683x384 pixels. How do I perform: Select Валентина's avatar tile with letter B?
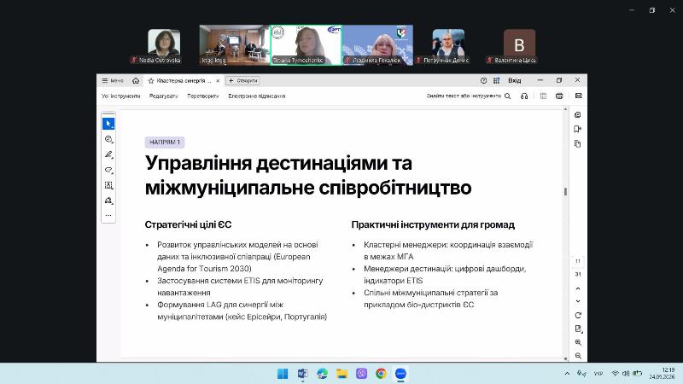coord(519,46)
